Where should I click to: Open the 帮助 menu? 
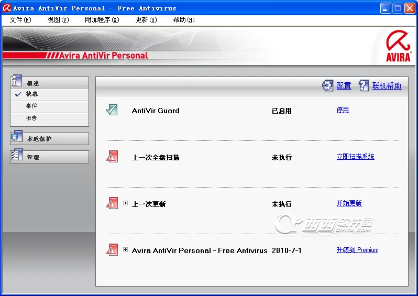coord(183,20)
